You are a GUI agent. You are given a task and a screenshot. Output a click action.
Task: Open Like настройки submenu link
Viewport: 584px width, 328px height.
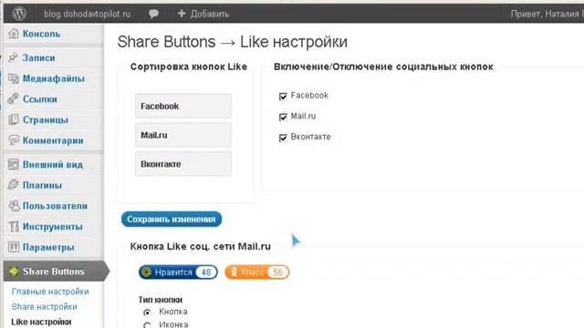click(41, 322)
